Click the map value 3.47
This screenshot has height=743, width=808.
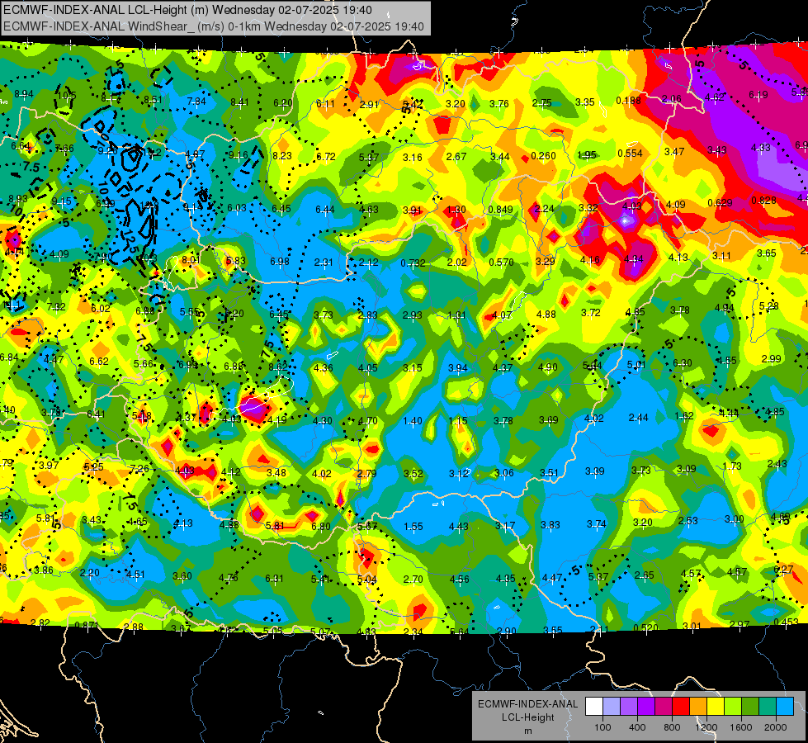pyautogui.click(x=674, y=152)
